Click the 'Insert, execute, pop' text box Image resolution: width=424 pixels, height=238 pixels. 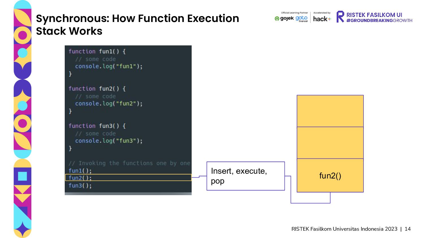tap(246, 176)
